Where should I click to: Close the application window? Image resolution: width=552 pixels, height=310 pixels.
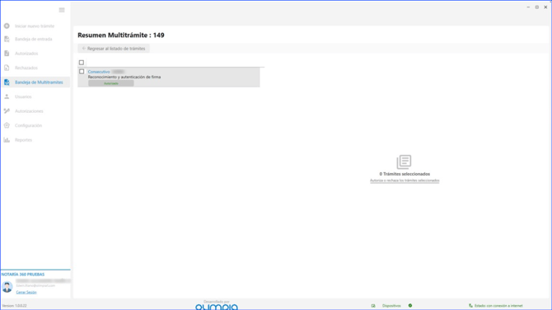(x=545, y=7)
